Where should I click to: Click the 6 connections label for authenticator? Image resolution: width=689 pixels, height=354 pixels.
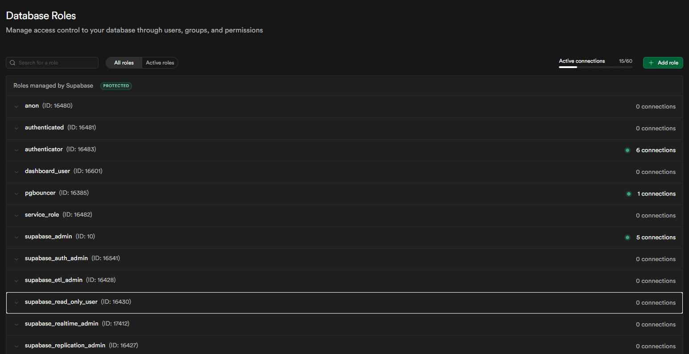pyautogui.click(x=656, y=150)
